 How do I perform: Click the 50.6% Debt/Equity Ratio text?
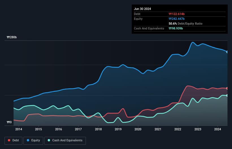tap(185, 24)
